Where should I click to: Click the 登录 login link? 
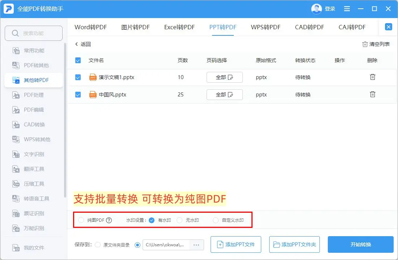click(x=330, y=9)
